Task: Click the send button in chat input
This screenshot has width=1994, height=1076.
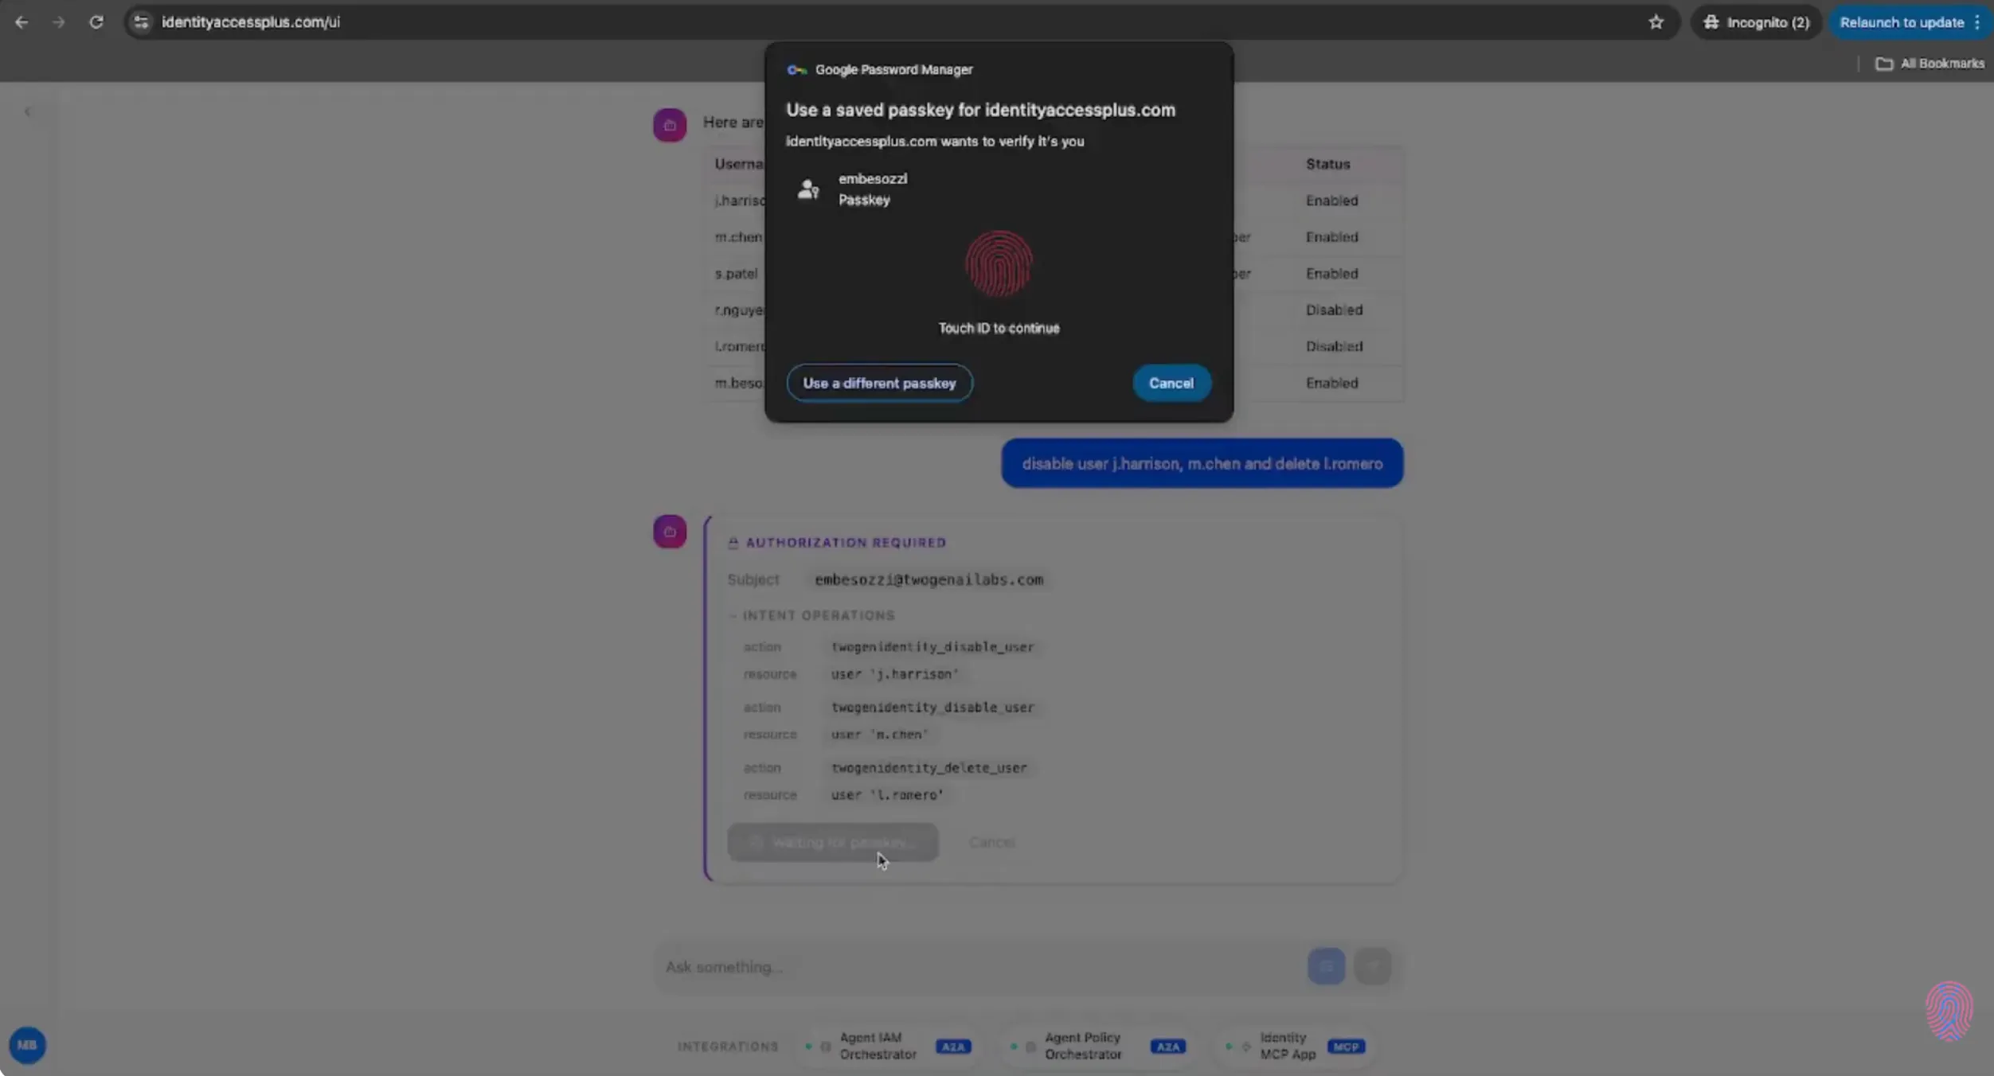Action: coord(1373,966)
